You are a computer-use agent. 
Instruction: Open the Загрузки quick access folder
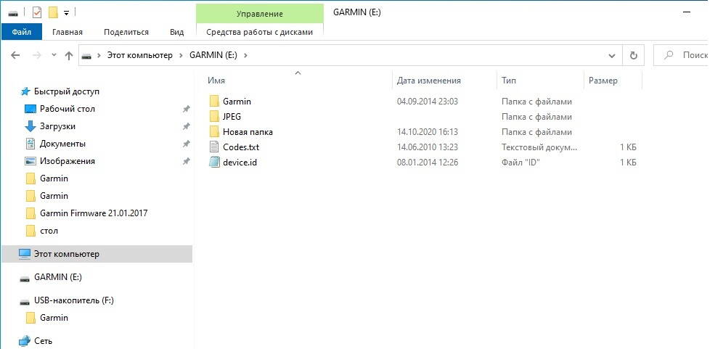pos(57,126)
